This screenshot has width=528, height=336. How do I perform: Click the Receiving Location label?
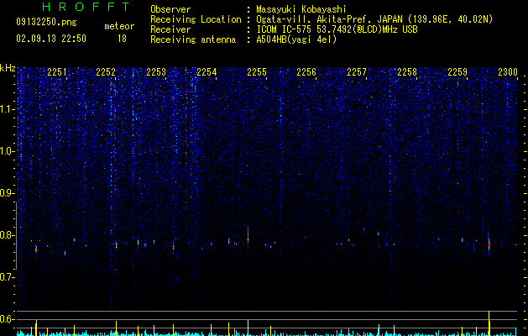tap(196, 19)
